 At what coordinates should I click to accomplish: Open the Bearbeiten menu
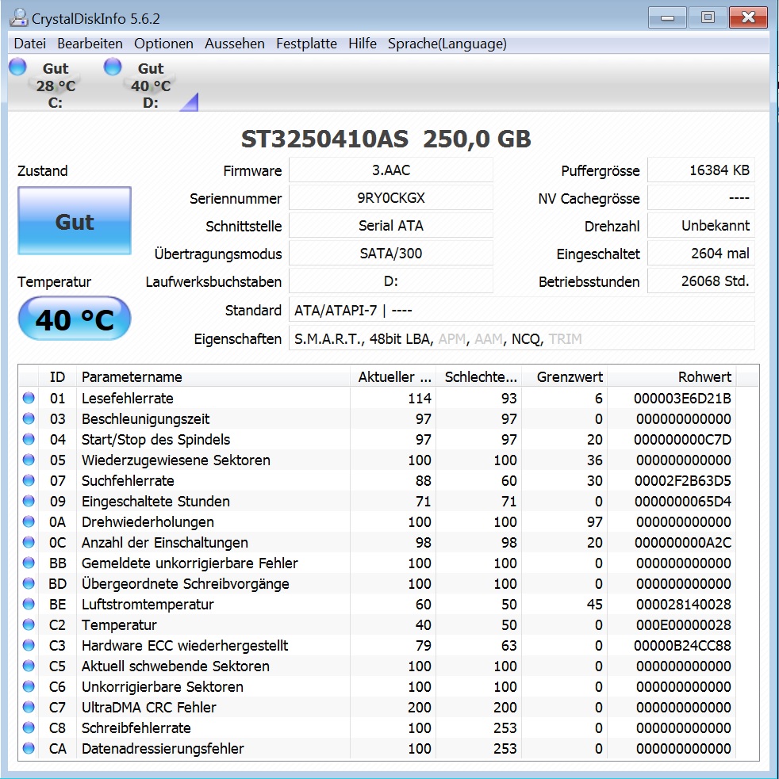pyautogui.click(x=90, y=44)
